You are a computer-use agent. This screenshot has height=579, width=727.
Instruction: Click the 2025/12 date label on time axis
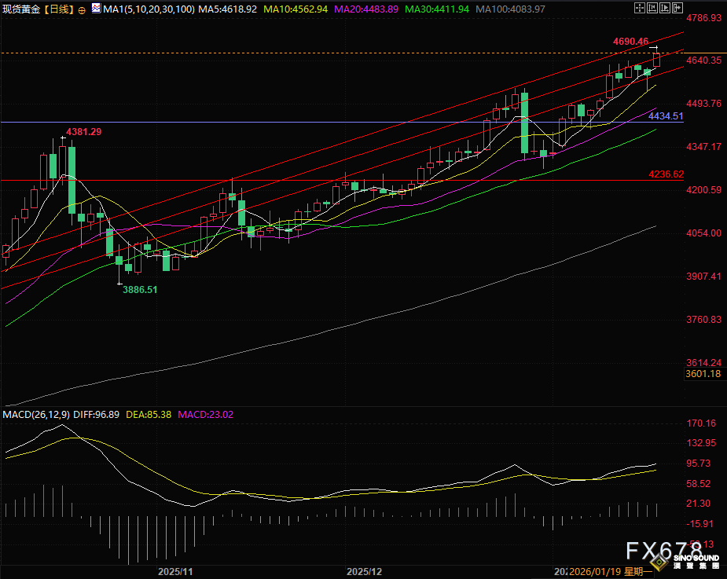364,571
